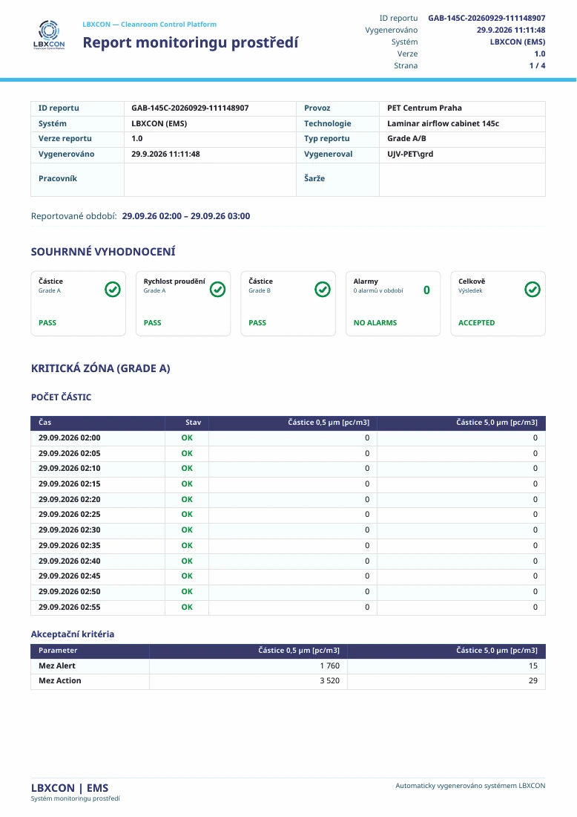Screen dimensions: 577x817
Task: Click 'NO ALARMS' status text
Action: (x=375, y=322)
